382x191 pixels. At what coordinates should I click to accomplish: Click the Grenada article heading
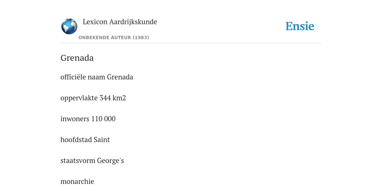pos(77,58)
